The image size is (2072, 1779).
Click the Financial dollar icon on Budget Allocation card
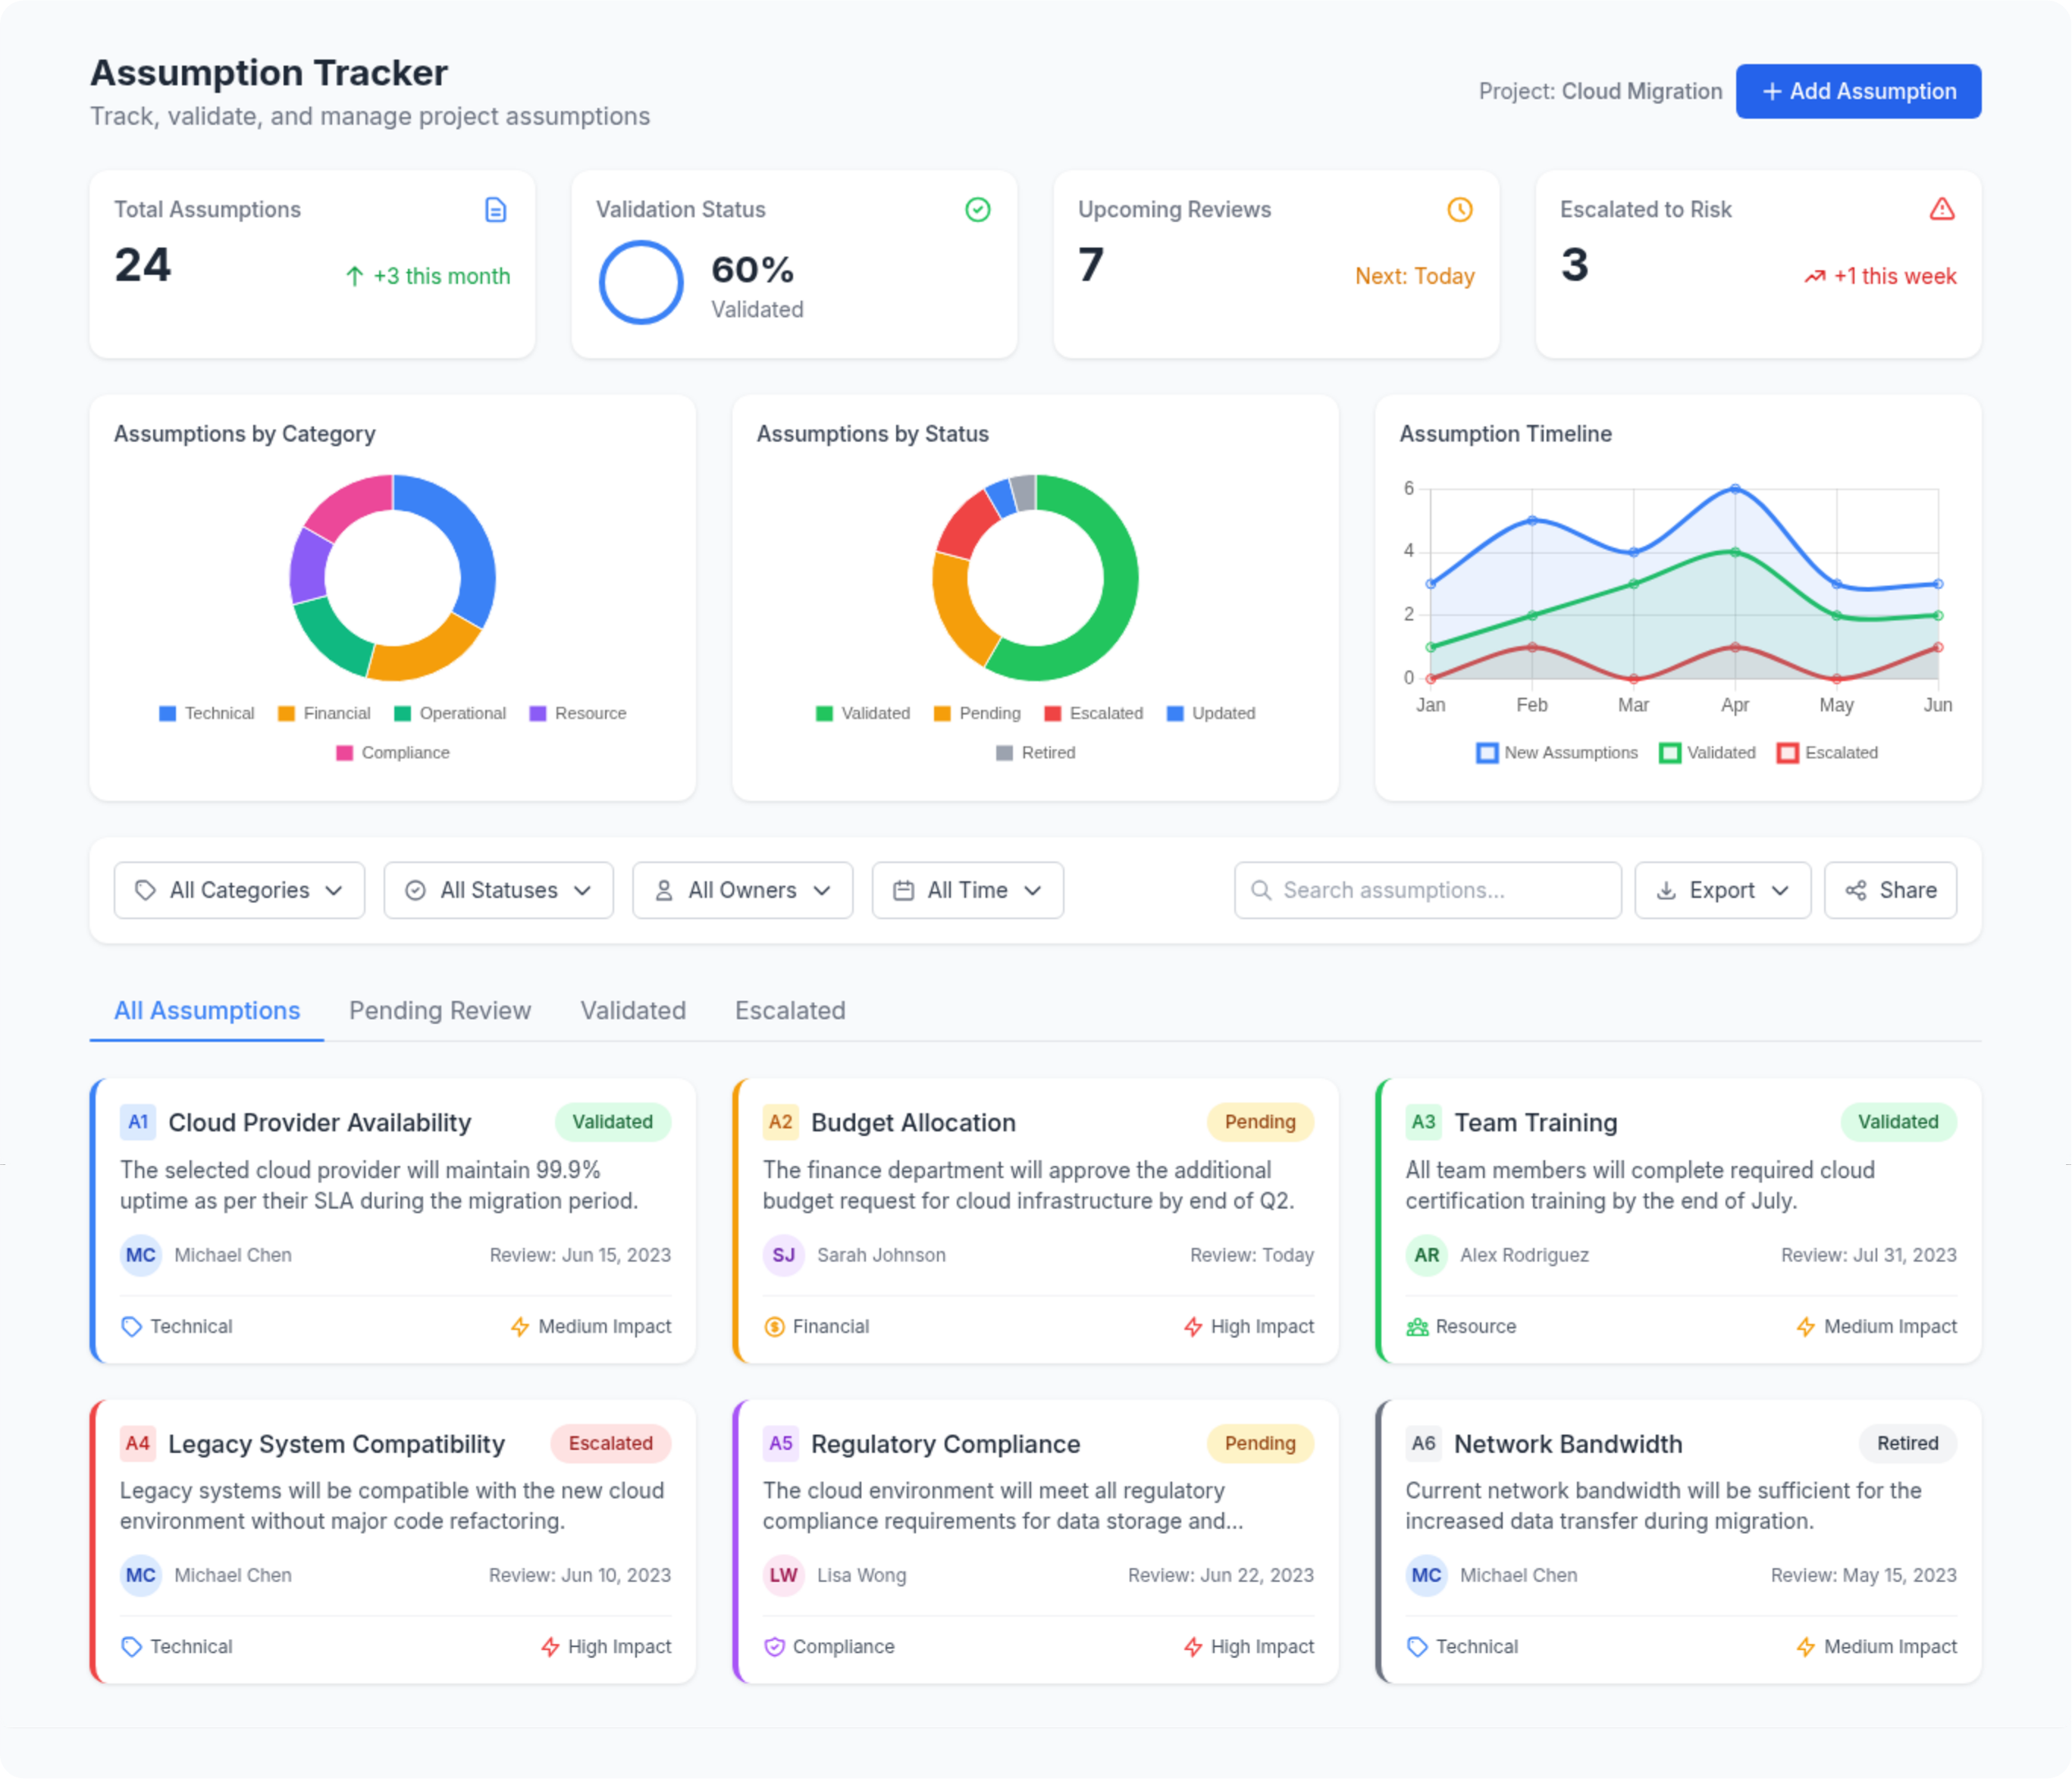(x=774, y=1327)
